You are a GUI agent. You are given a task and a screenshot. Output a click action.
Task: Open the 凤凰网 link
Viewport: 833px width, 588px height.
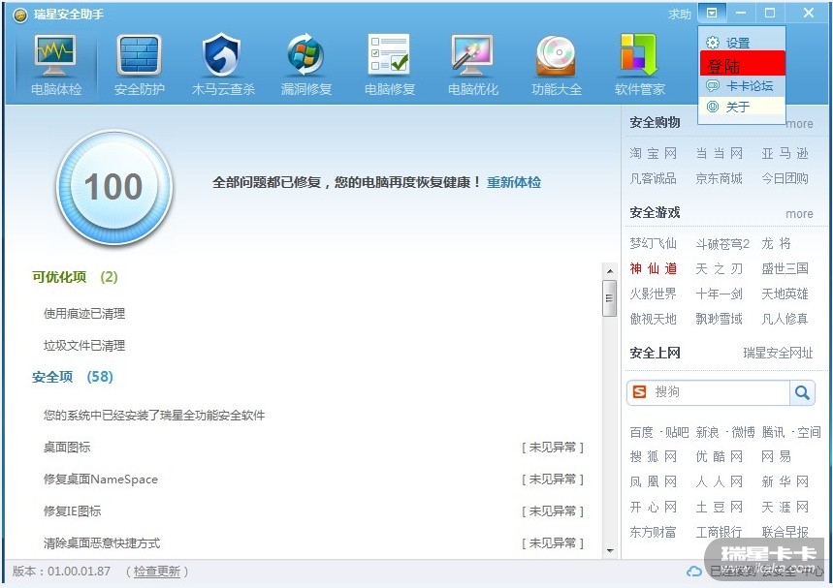[x=653, y=481]
